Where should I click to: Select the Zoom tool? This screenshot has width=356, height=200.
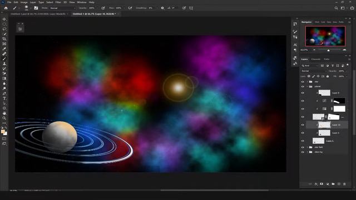(x=4, y=118)
